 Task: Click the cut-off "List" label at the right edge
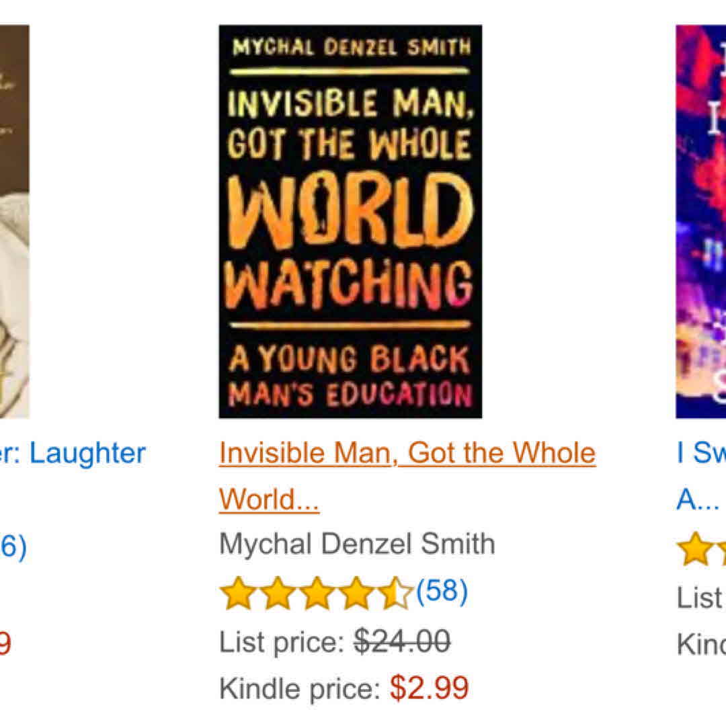pos(699,597)
